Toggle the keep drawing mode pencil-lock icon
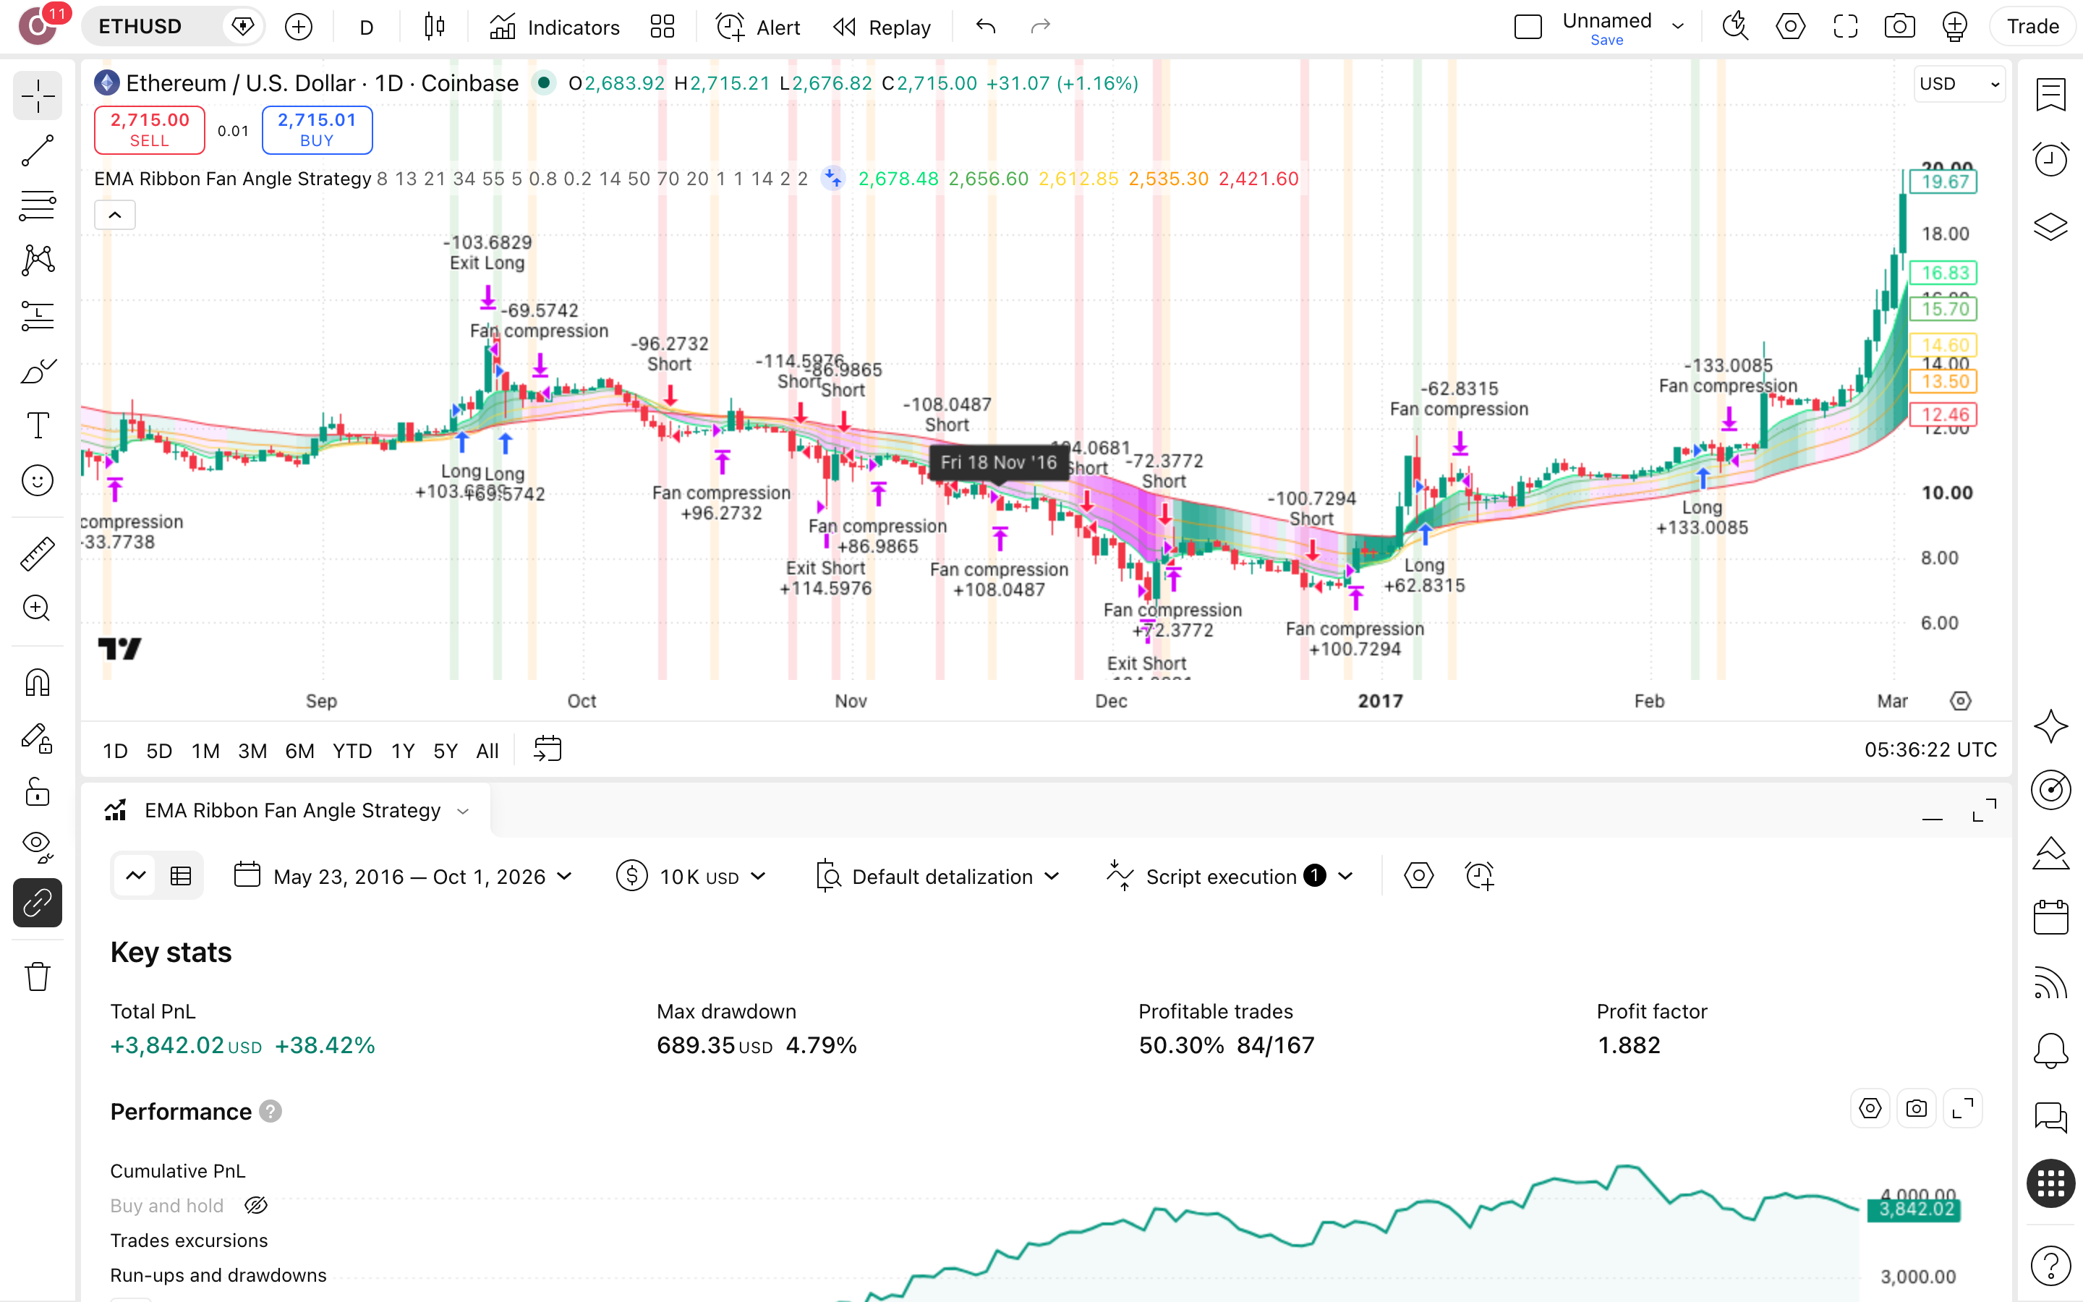2083x1302 pixels. click(x=37, y=737)
